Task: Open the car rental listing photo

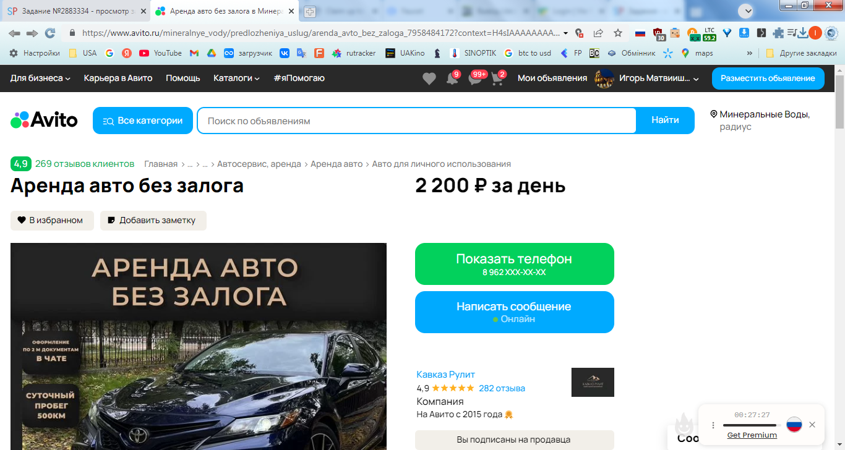Action: click(199, 346)
